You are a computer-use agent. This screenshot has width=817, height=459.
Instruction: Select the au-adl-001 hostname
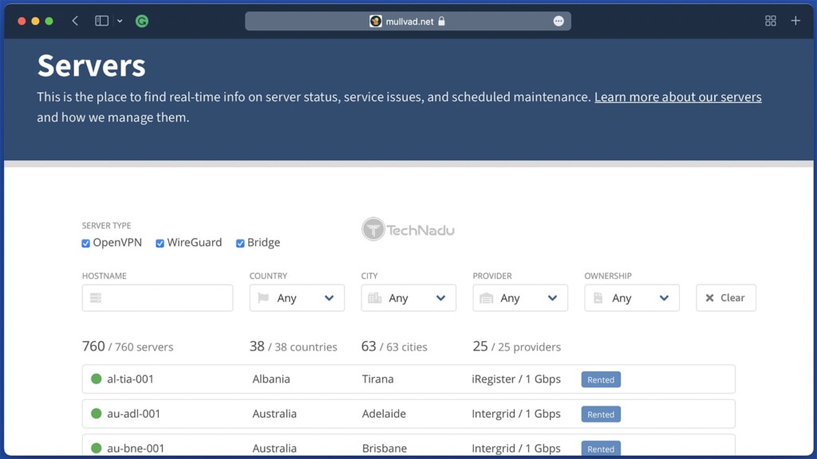pos(133,414)
